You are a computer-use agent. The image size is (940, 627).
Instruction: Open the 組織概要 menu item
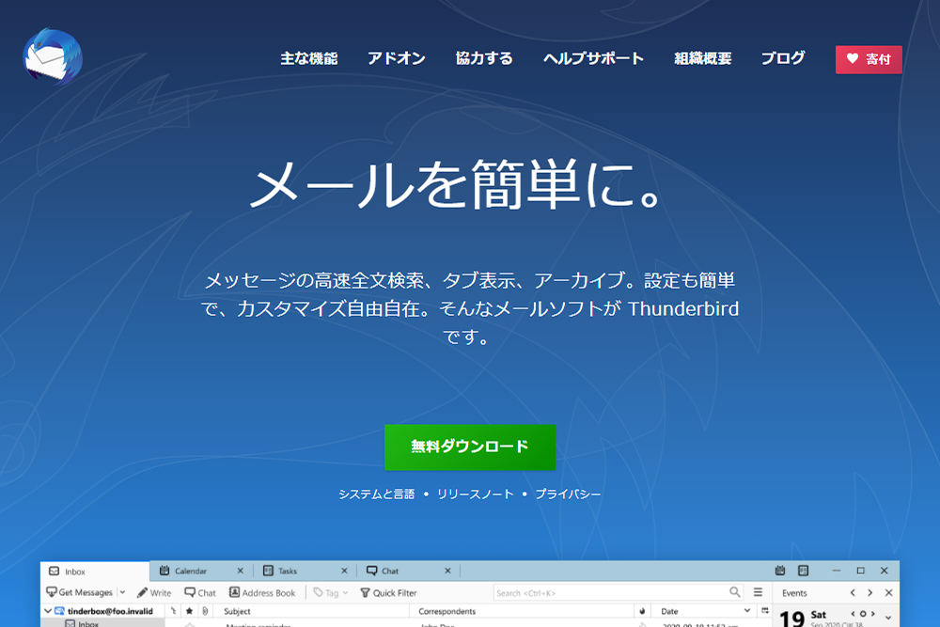(702, 58)
